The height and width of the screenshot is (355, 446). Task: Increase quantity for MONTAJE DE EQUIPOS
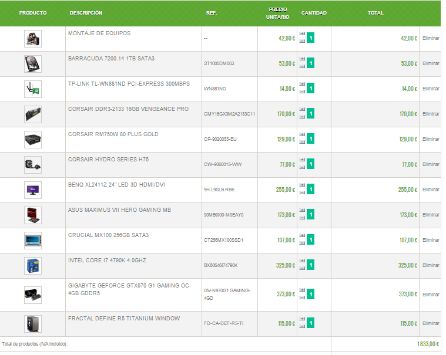click(x=302, y=33)
